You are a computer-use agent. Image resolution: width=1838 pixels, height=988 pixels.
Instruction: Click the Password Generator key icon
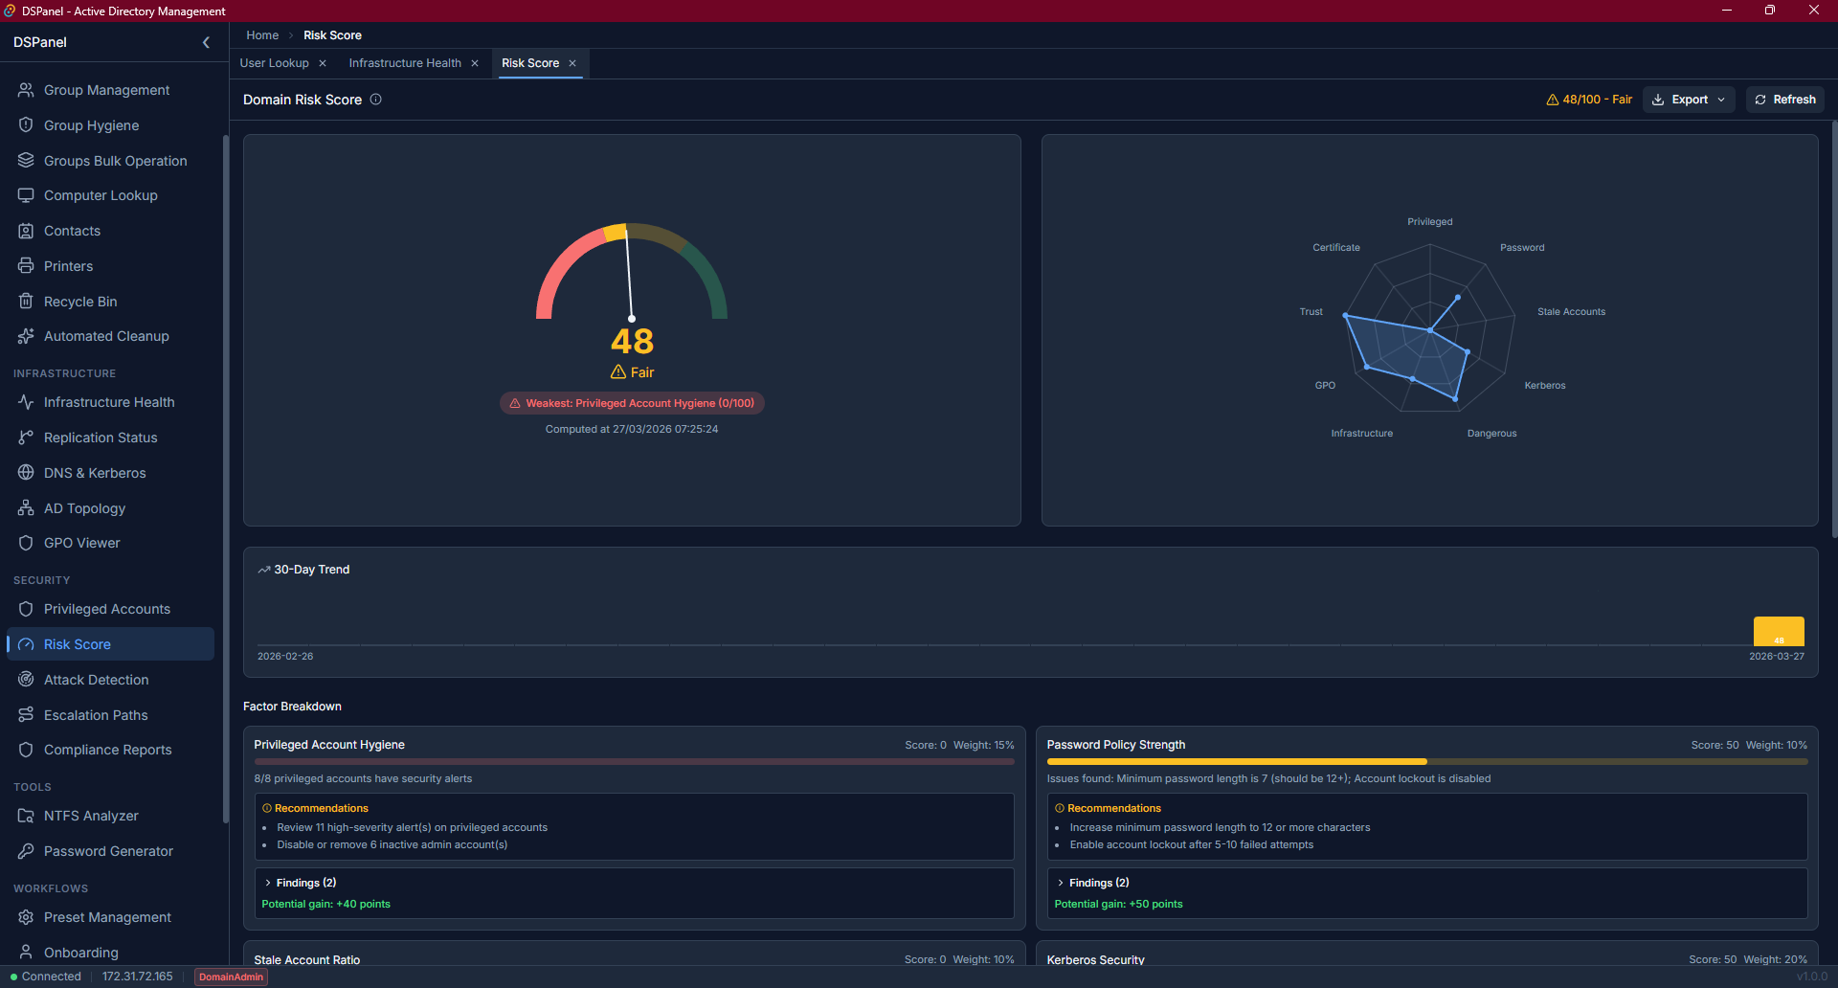(x=26, y=851)
